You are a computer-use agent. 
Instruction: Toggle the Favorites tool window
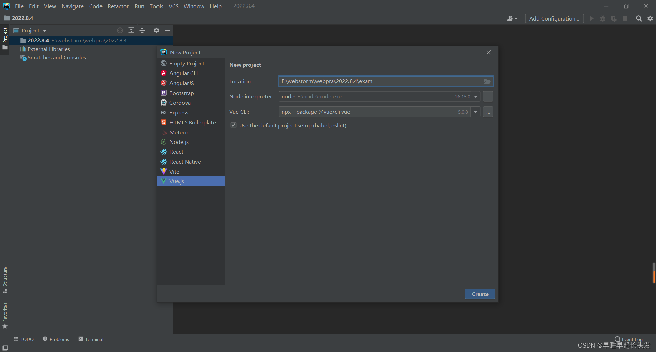coord(5,314)
